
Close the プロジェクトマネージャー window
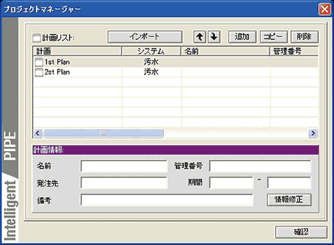[325, 9]
